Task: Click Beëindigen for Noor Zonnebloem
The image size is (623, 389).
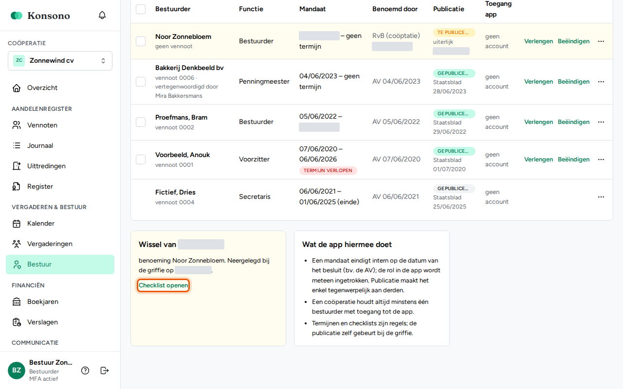Action: [573, 41]
